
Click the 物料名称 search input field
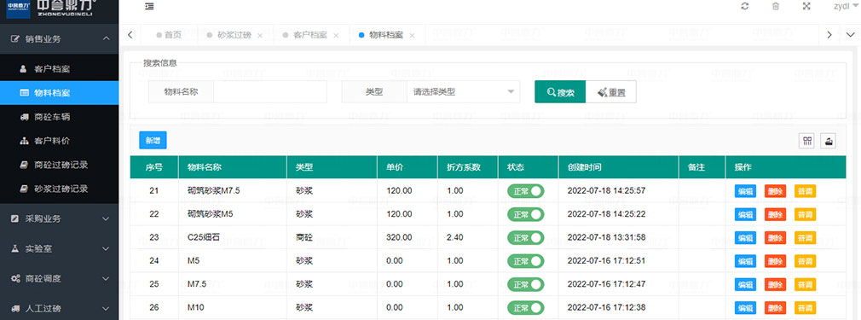click(x=269, y=92)
